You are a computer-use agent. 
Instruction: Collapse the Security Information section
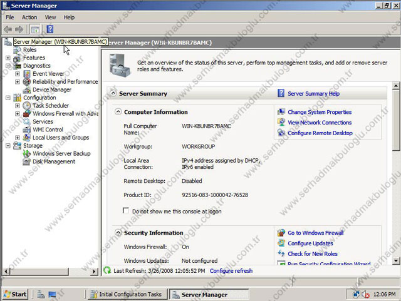tap(118, 233)
